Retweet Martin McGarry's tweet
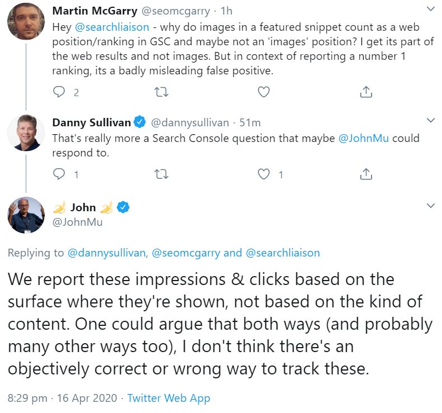442x413 pixels. click(x=162, y=92)
